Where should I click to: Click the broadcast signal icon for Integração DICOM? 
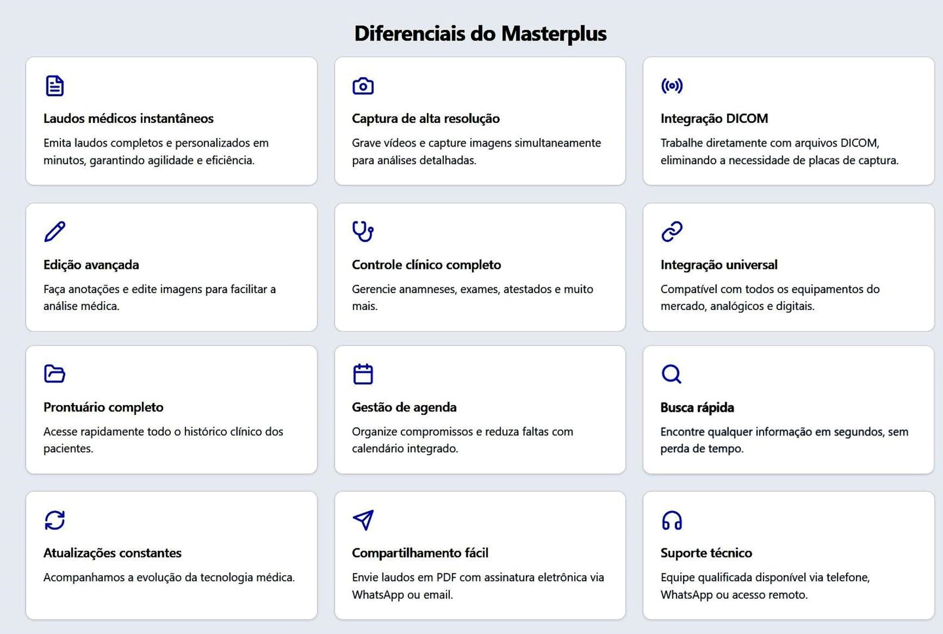[672, 86]
